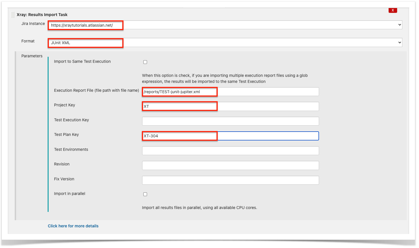Delete the Xray task with red X button
The height and width of the screenshot is (248, 419).
click(393, 10)
